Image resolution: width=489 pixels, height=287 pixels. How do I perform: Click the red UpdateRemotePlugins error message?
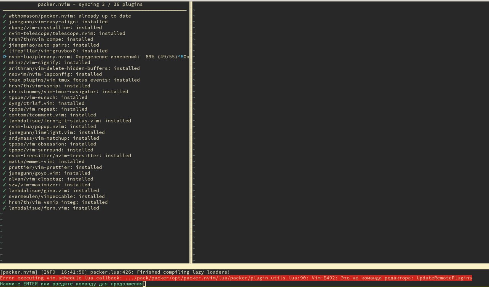pyautogui.click(x=236, y=278)
